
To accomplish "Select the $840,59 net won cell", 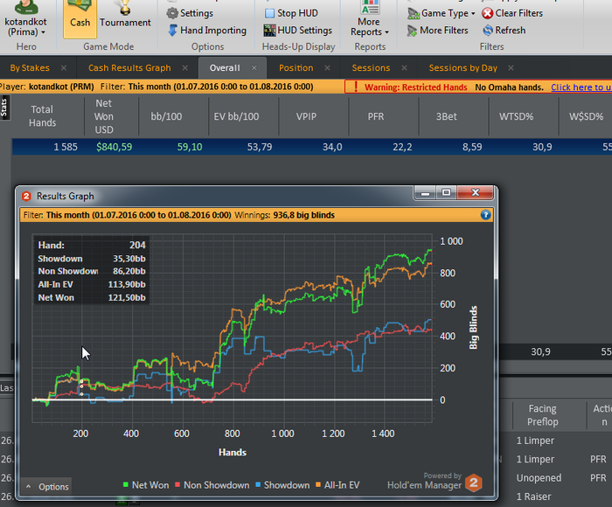I will [x=114, y=147].
